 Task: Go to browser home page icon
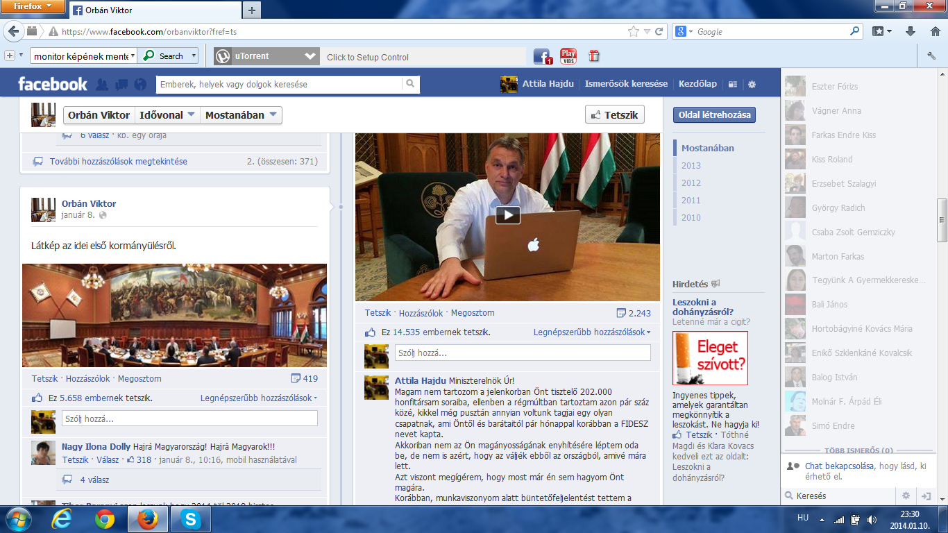[x=934, y=31]
